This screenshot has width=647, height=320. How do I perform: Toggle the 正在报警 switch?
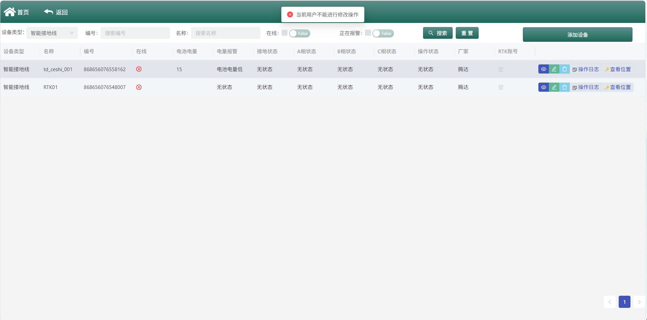click(x=383, y=33)
